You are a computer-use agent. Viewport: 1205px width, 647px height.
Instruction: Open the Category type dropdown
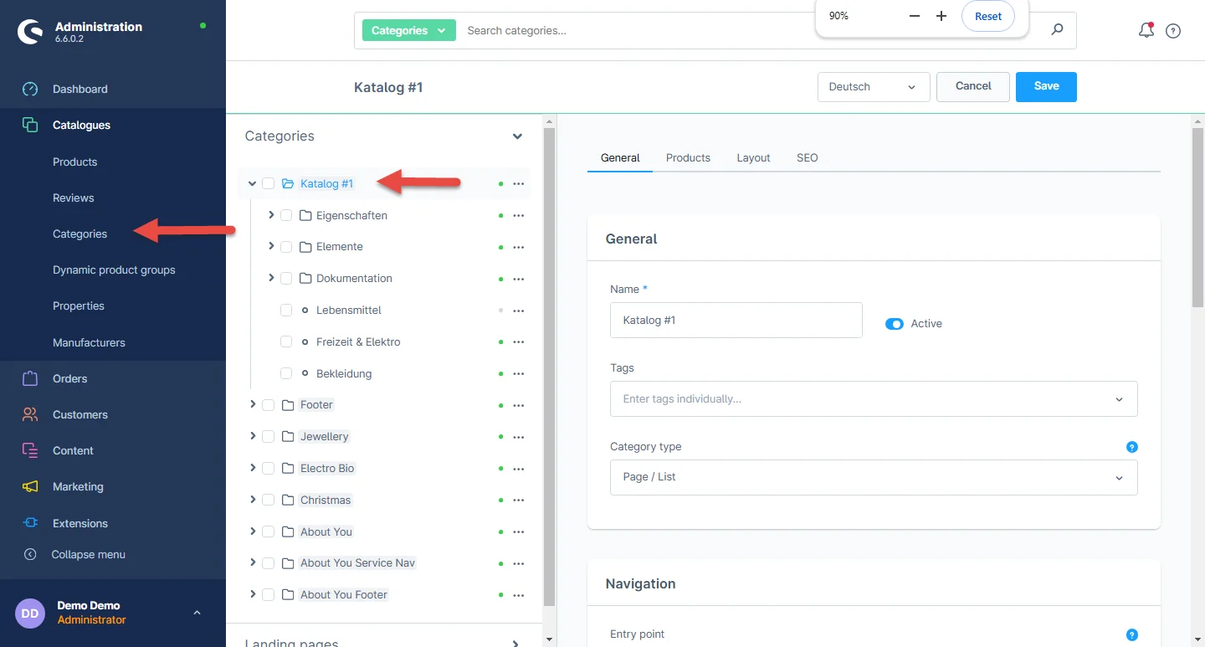pos(873,477)
